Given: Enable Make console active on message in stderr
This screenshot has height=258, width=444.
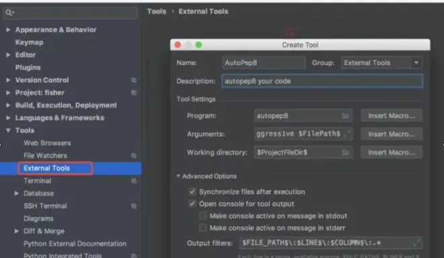Looking at the screenshot, I should [202, 228].
